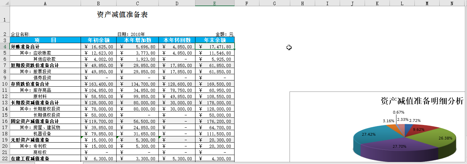This screenshot has height=164, width=467.
Task: Click the chart title 资产减值准备明细分析
Action: 421,101
